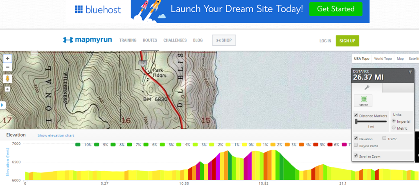This screenshot has width=419, height=190.
Task: Click the Log In link
Action: (325, 41)
